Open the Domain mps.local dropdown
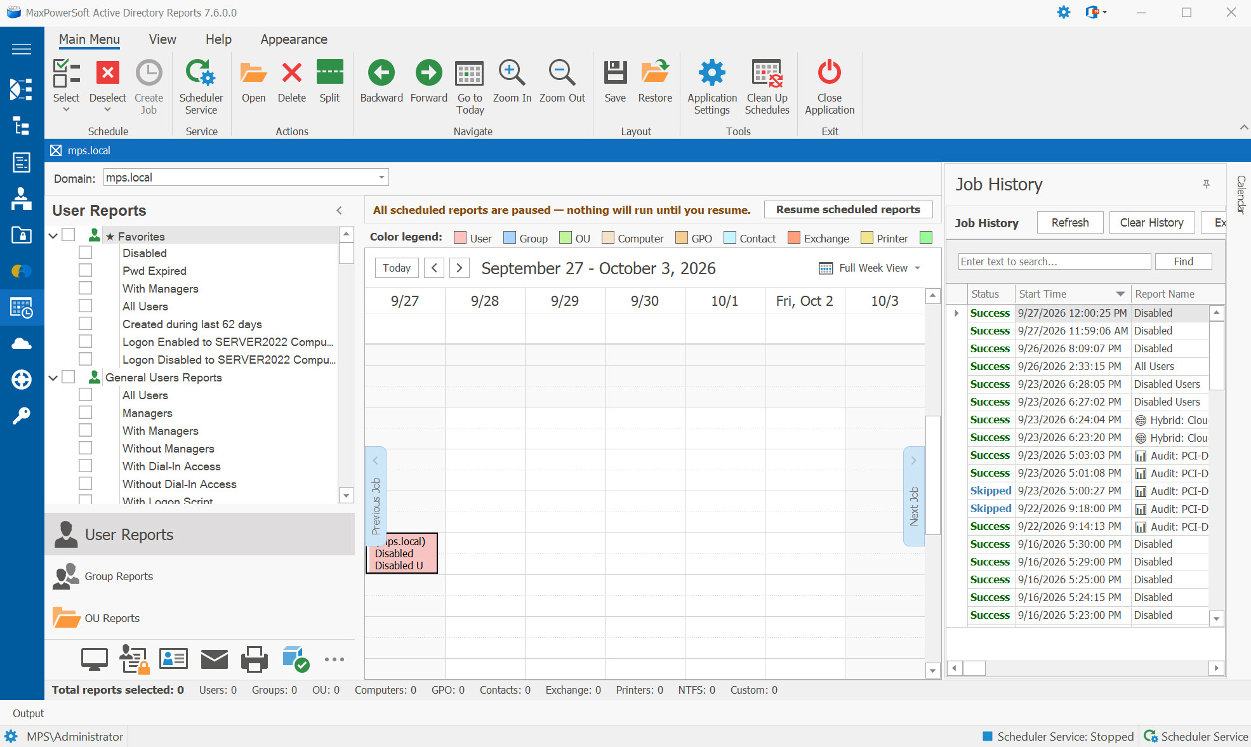 click(x=381, y=177)
